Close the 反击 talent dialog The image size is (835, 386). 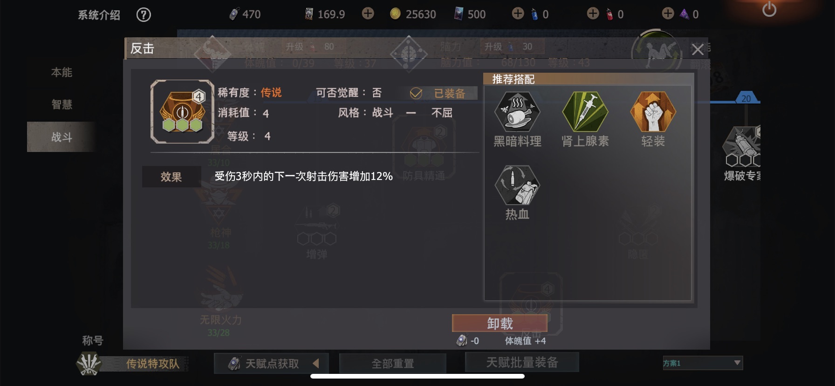pos(698,49)
